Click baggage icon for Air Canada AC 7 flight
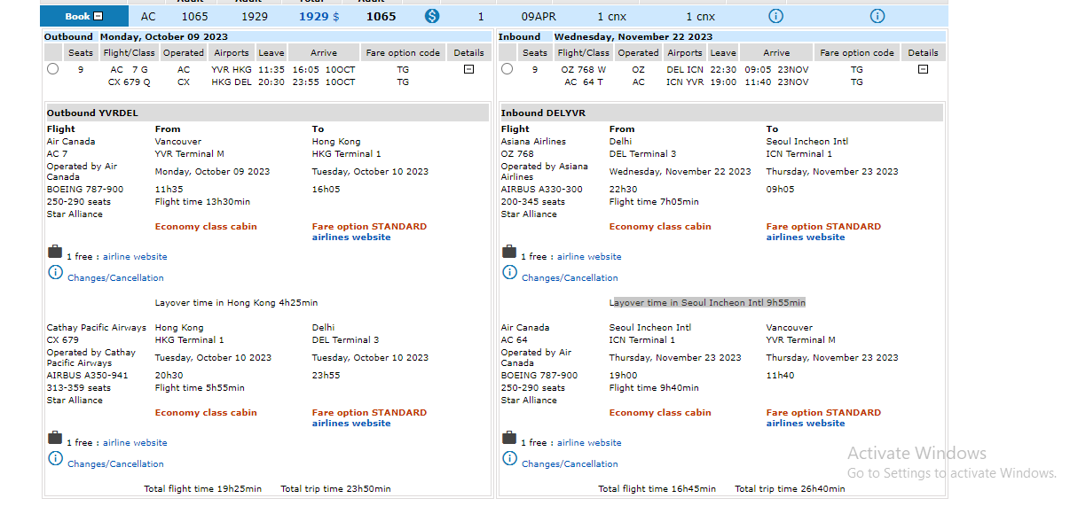Viewport: 1070px width, 506px height. pos(55,253)
